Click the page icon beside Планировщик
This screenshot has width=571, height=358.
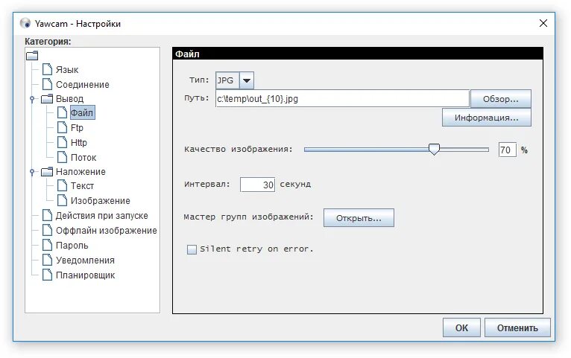click(47, 275)
